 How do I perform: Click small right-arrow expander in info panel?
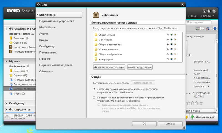[190, 55]
